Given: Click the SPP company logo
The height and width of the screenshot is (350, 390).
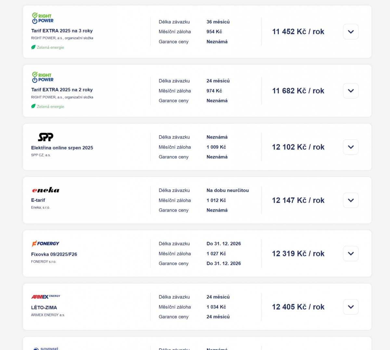Looking at the screenshot, I should click(45, 137).
